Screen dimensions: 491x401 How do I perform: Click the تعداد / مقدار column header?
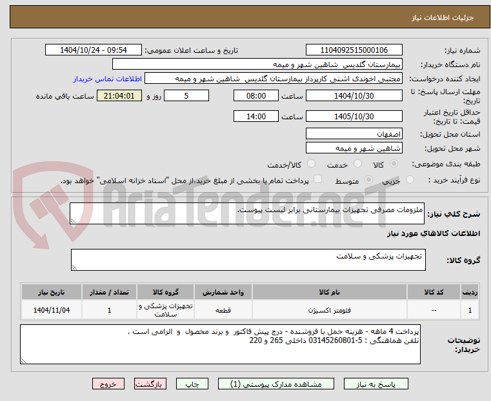point(109,292)
